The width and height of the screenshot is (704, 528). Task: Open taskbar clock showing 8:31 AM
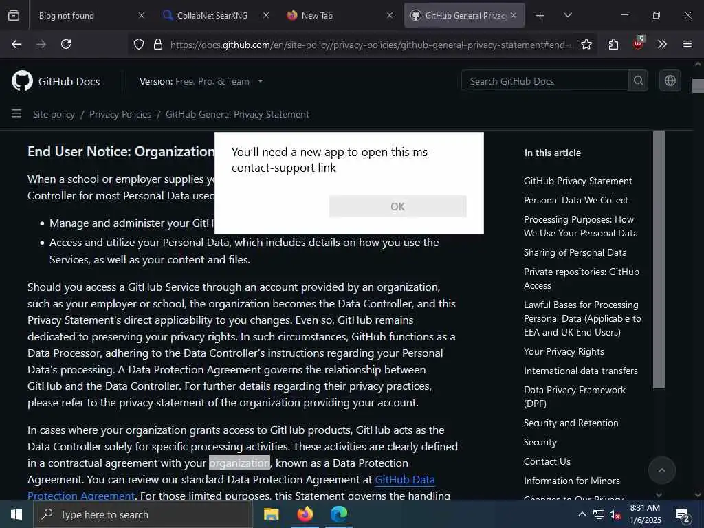pyautogui.click(x=645, y=514)
